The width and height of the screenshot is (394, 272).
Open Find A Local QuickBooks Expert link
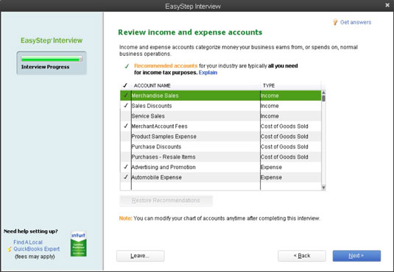pyautogui.click(x=36, y=246)
